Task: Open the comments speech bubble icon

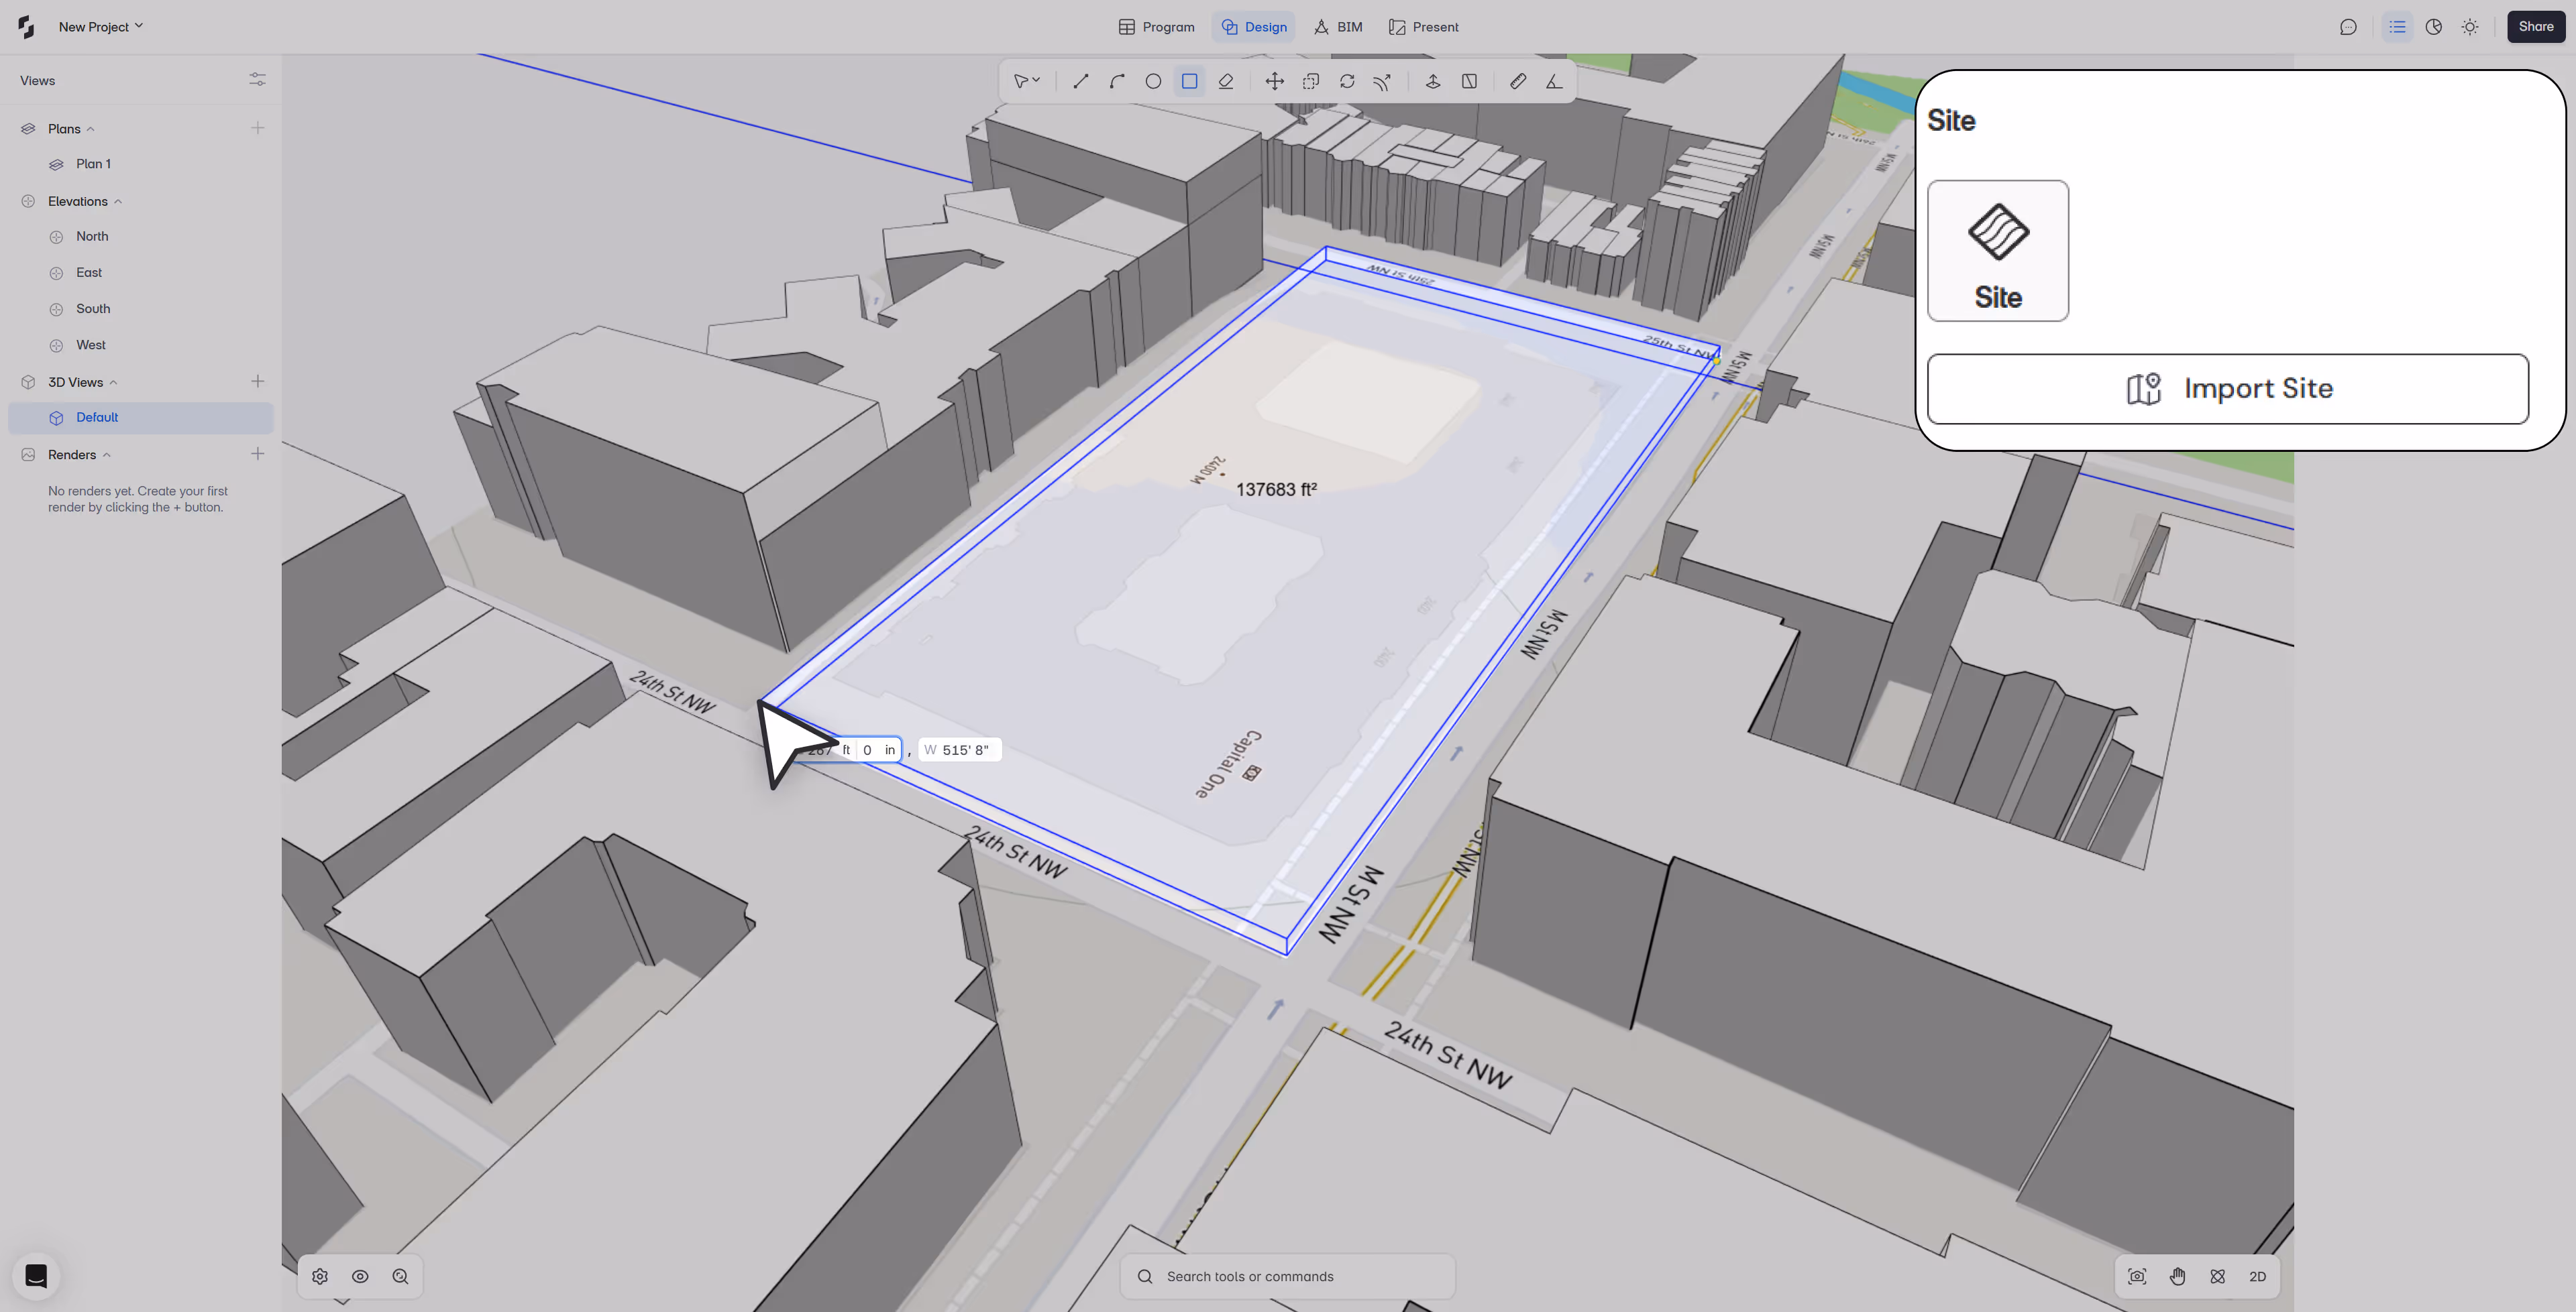Action: click(x=2348, y=27)
